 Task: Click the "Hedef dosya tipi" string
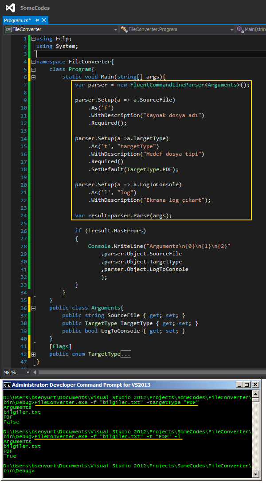[x=174, y=154]
